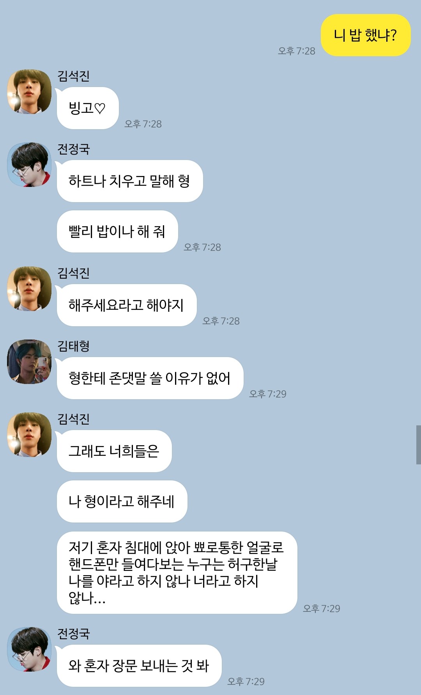421x695 pixels.
Task: Select the 빙고♡ message bubble
Action: [88, 108]
